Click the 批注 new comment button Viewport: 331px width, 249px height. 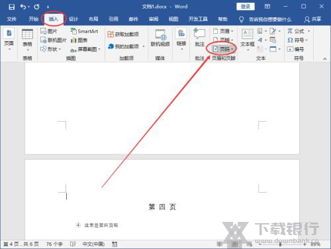click(199, 38)
